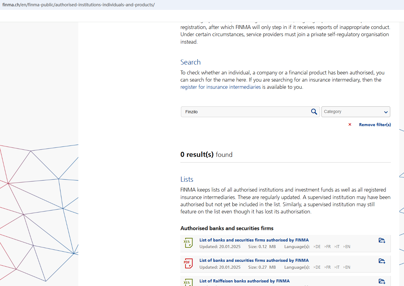Click the Remove filter(s) link
Viewport: 404px width, 286px height.
pyautogui.click(x=375, y=125)
